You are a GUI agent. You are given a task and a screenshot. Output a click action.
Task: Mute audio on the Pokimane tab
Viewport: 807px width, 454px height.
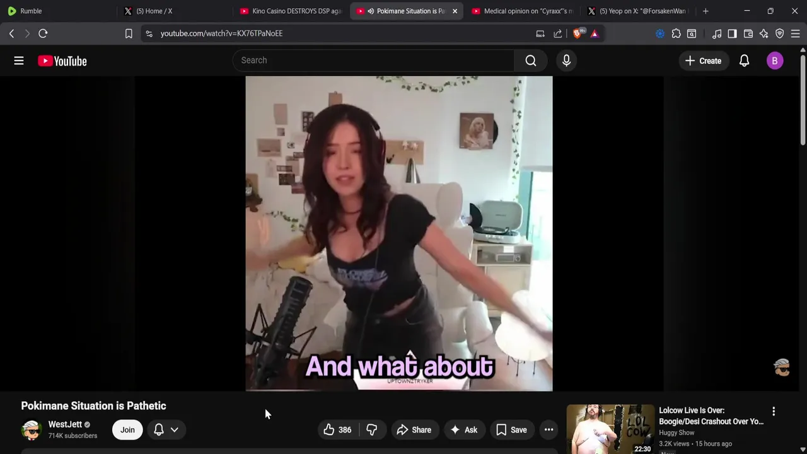pyautogui.click(x=371, y=11)
